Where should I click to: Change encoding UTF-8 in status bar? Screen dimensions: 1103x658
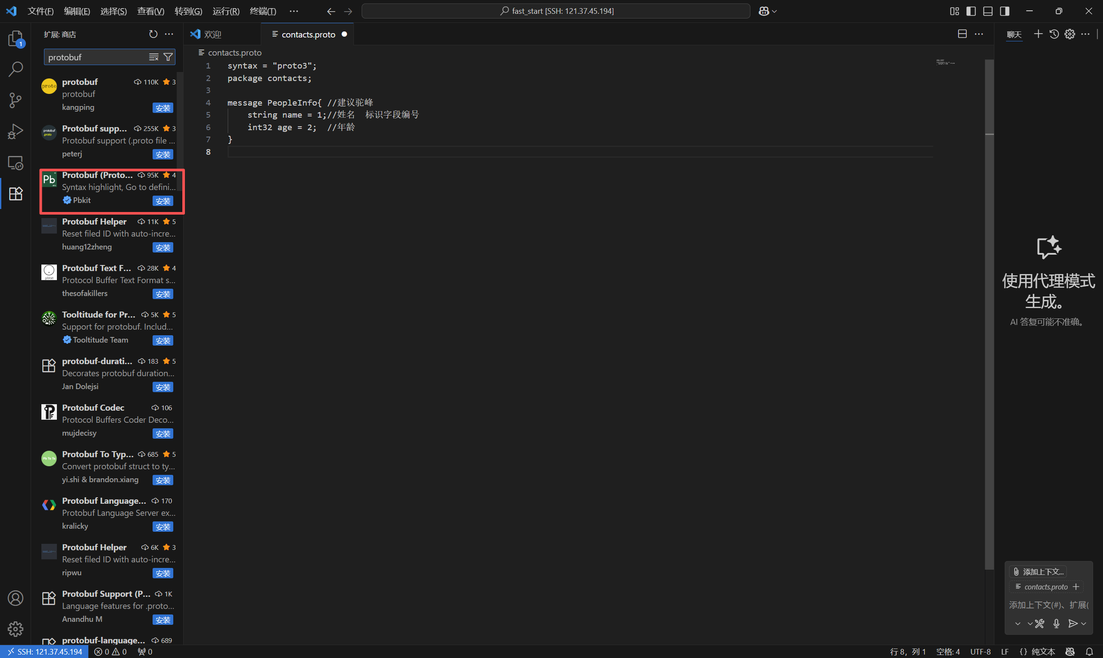click(x=980, y=652)
